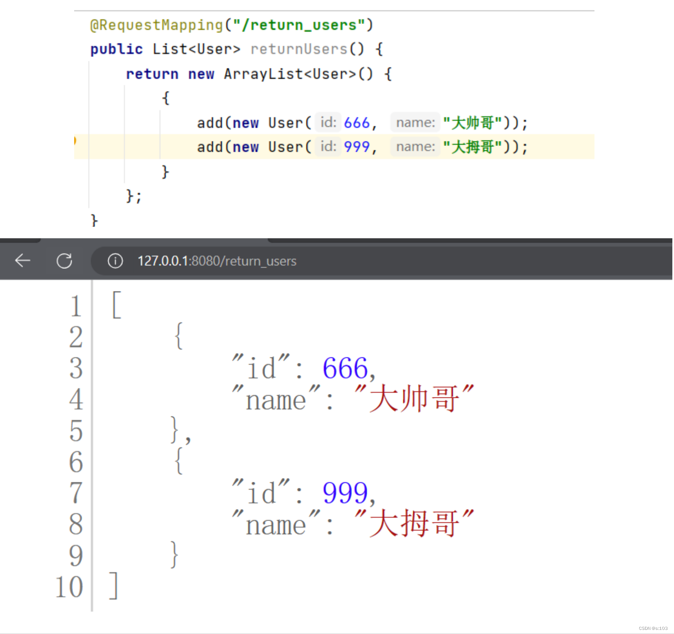Image resolution: width=674 pixels, height=634 pixels.
Task: Click the orange gutter marker on highlighted line
Action: (75, 141)
